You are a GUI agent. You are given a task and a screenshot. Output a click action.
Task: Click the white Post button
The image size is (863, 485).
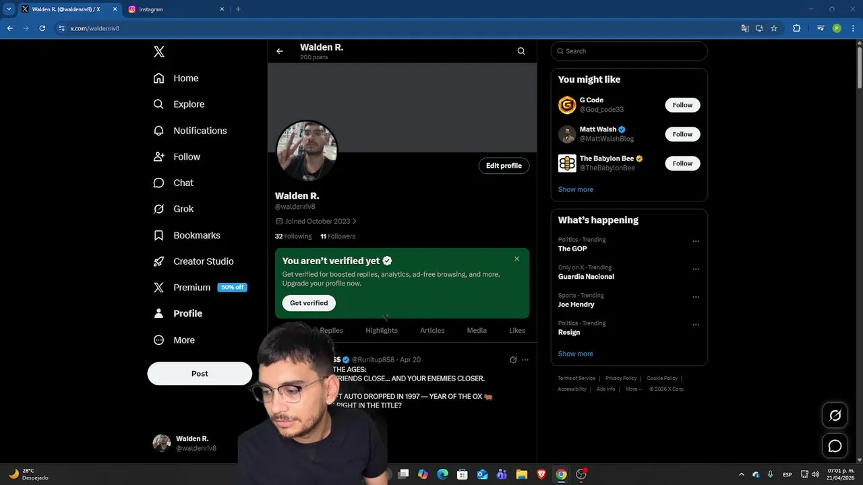tap(200, 374)
